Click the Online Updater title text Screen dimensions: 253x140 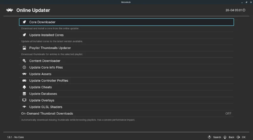pyautogui.click(x=33, y=10)
